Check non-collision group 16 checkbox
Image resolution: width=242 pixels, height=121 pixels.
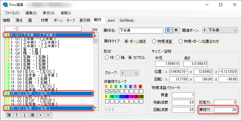click(x=141, y=101)
